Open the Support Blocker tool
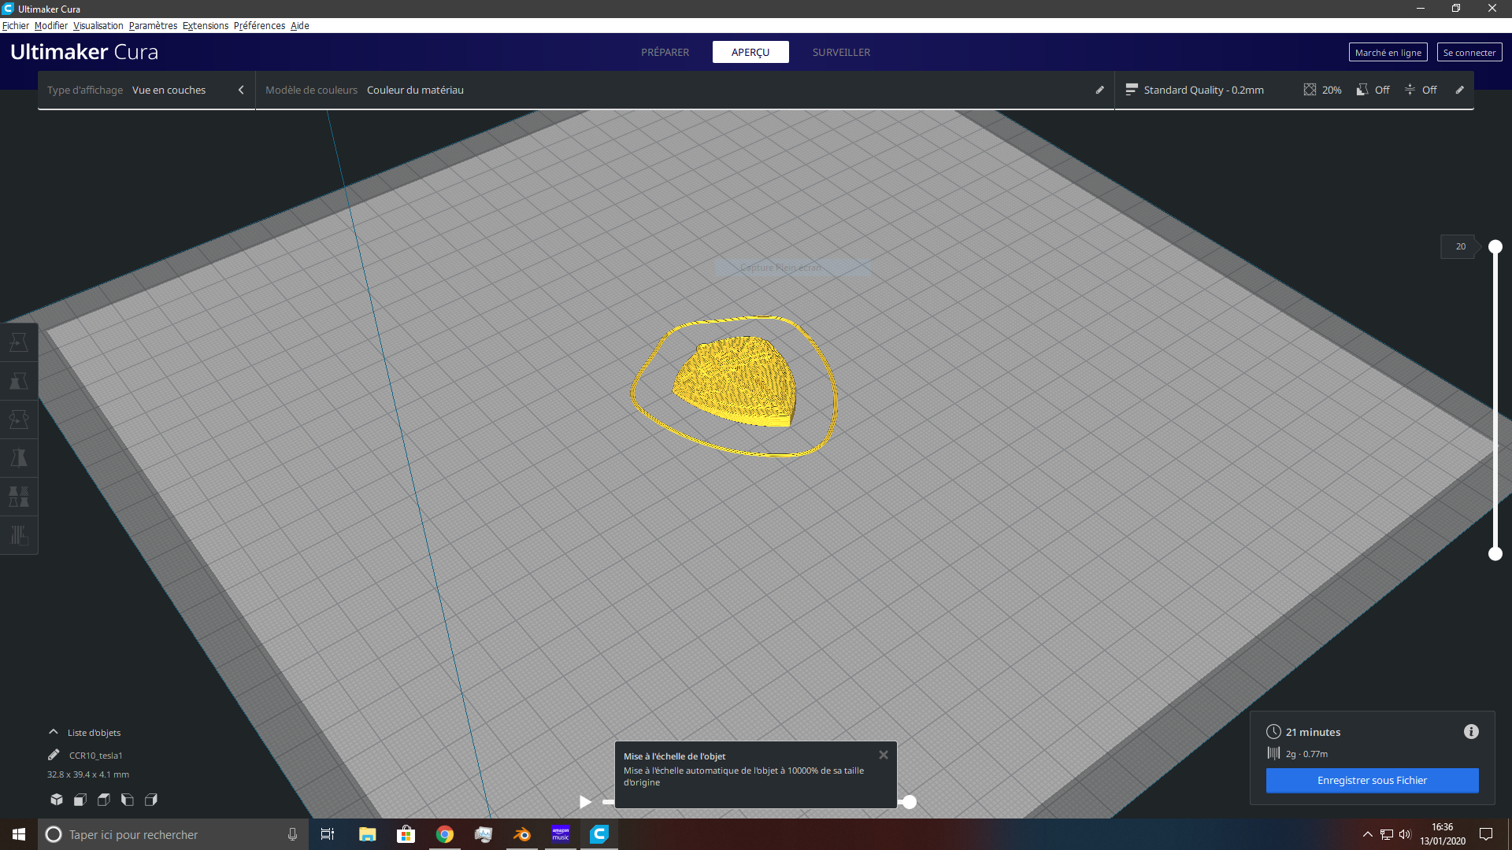This screenshot has width=1512, height=850. coord(19,535)
